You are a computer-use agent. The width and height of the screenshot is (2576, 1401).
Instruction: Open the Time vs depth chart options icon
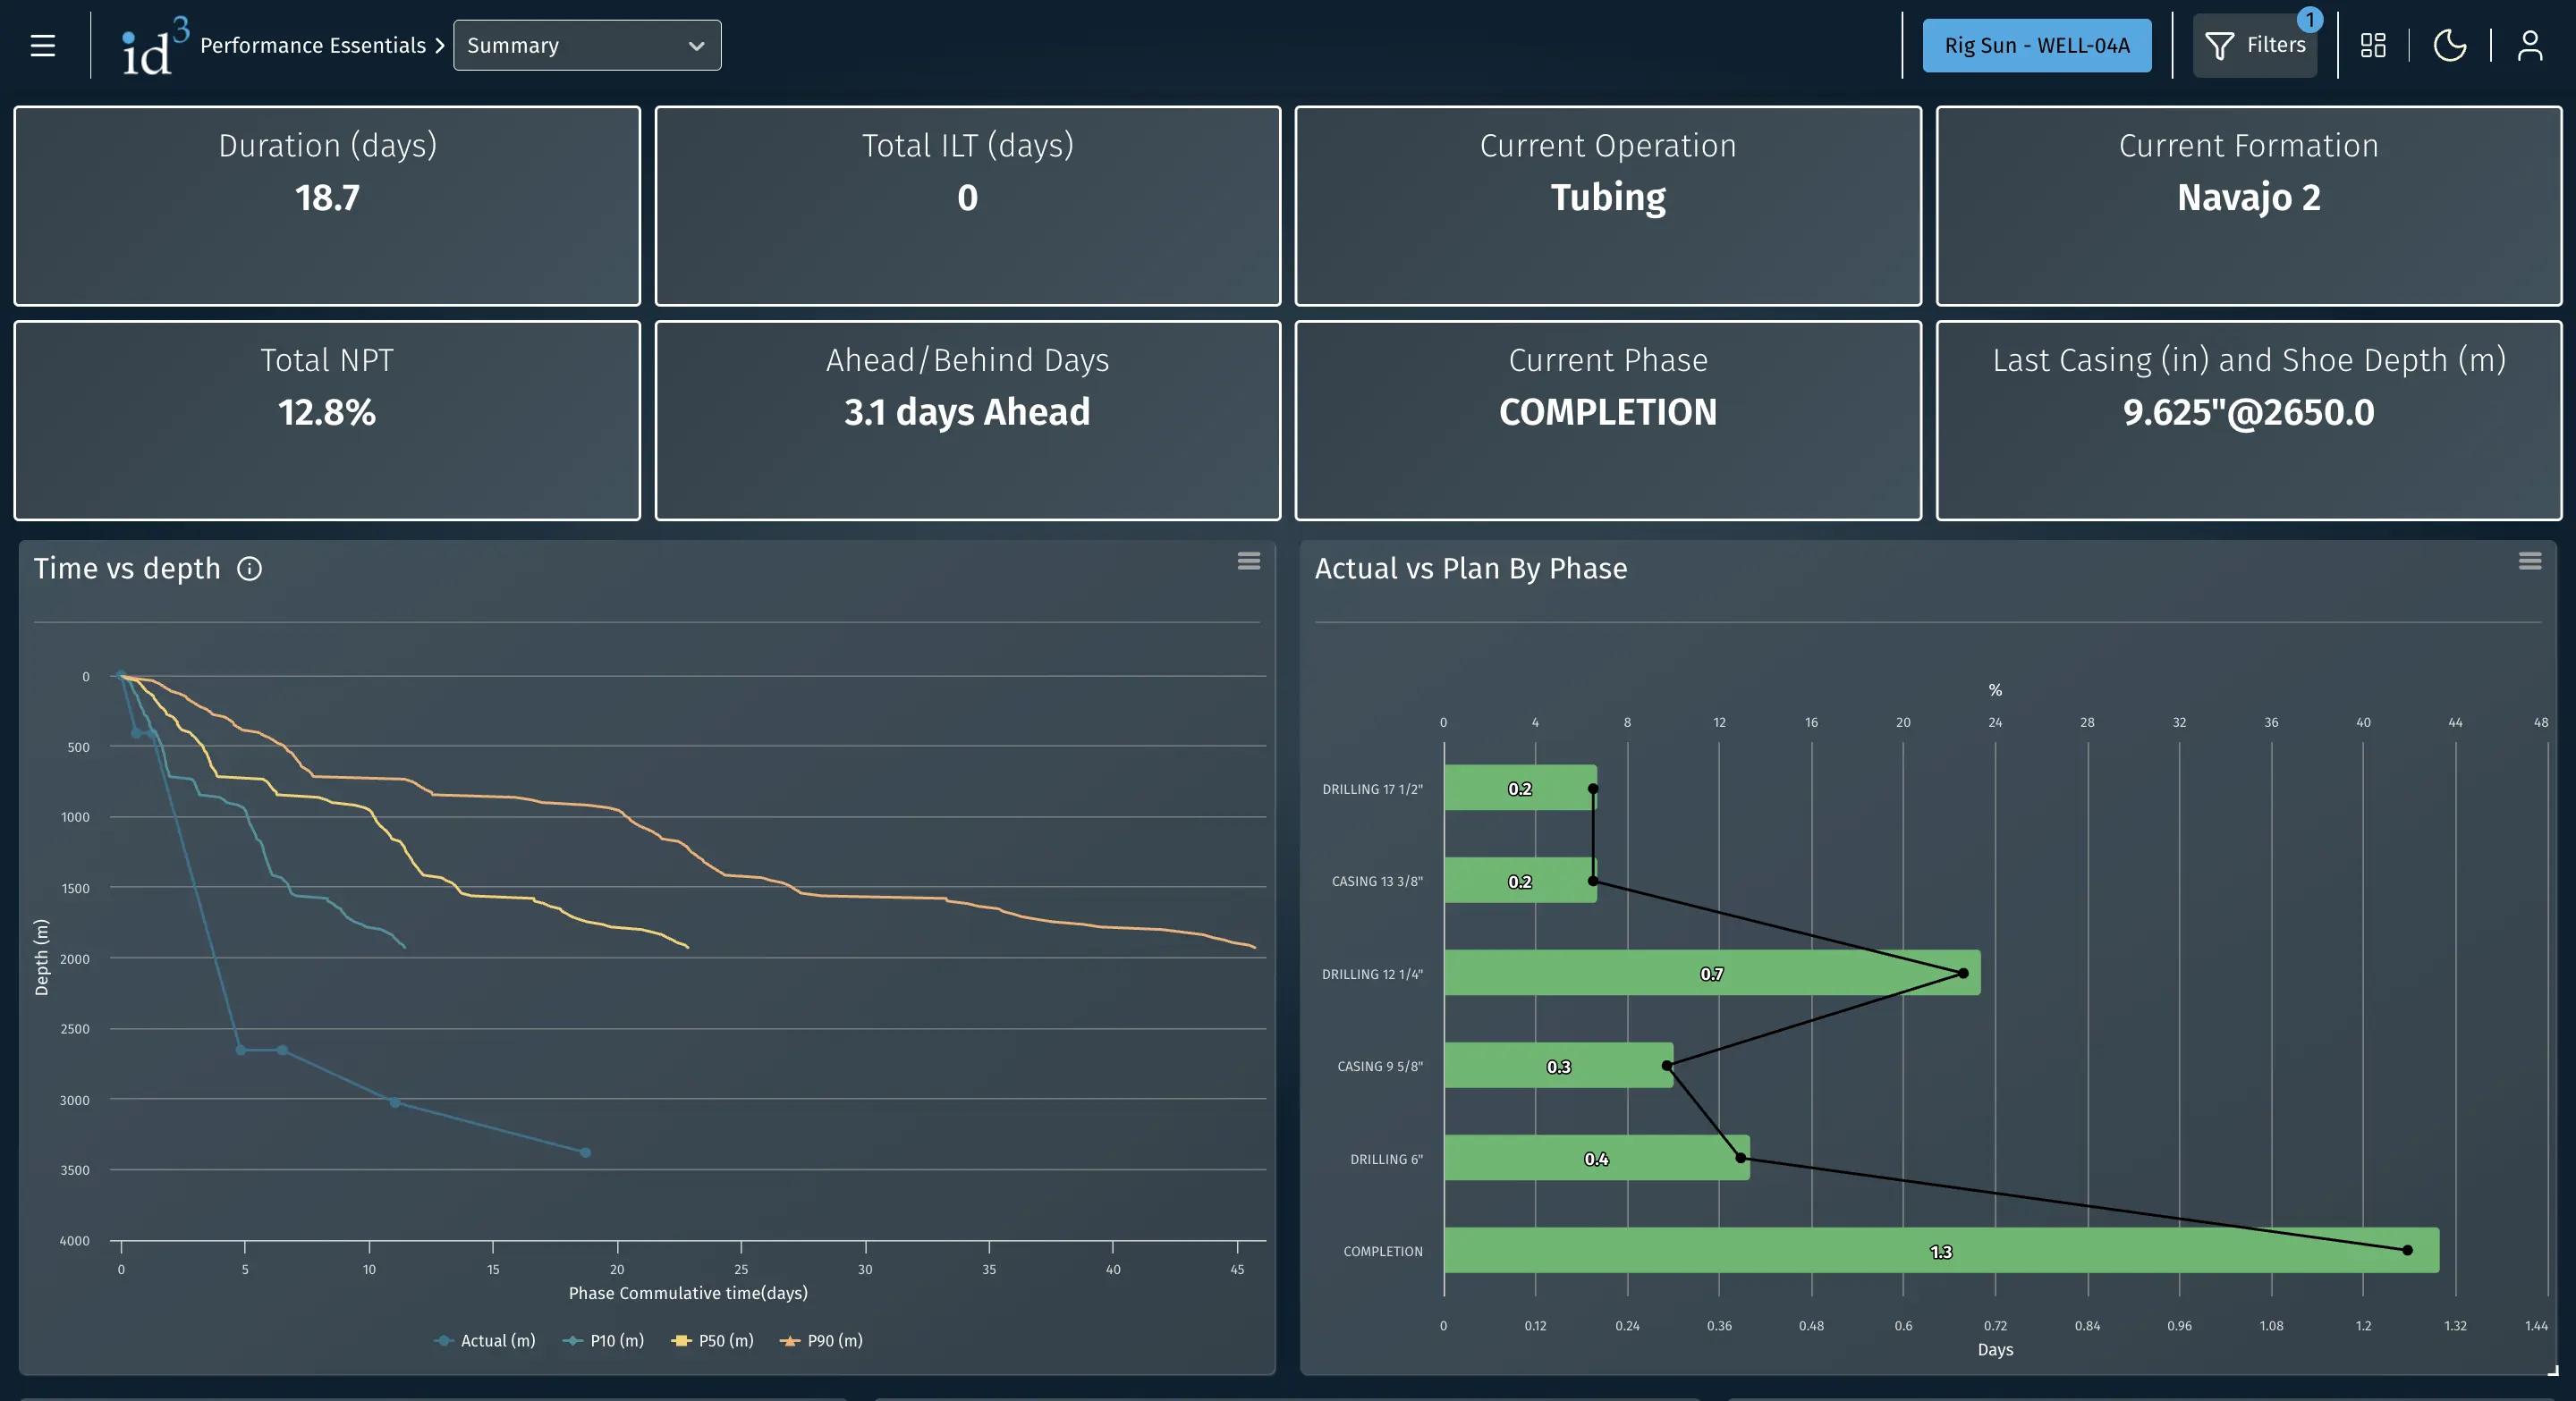point(1248,561)
